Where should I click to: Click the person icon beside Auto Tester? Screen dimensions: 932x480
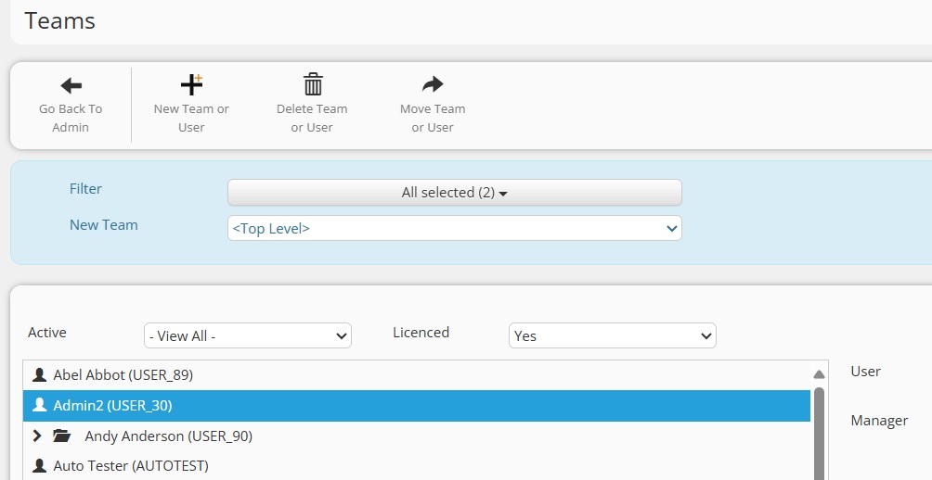[39, 466]
